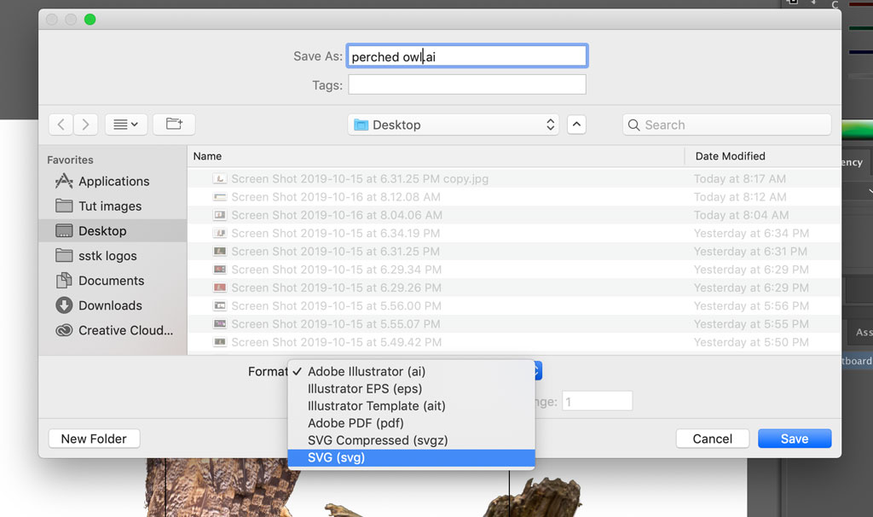Click the Desktop folder icon in location popup

click(361, 125)
